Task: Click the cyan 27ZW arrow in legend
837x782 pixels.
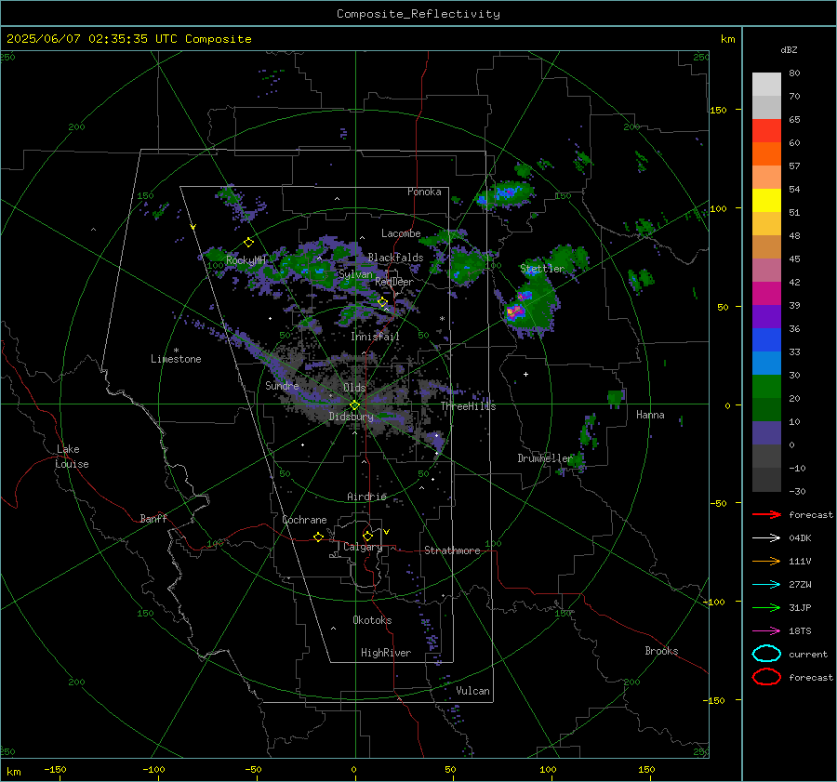Action: pos(766,585)
